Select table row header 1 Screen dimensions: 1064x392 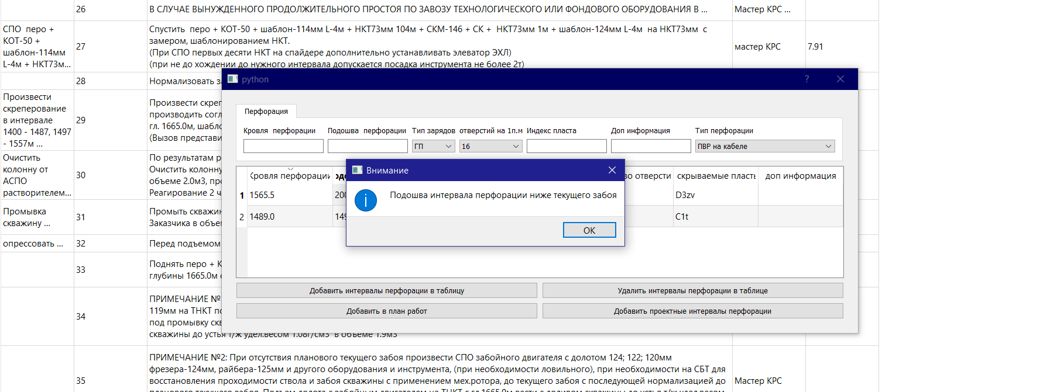click(242, 195)
